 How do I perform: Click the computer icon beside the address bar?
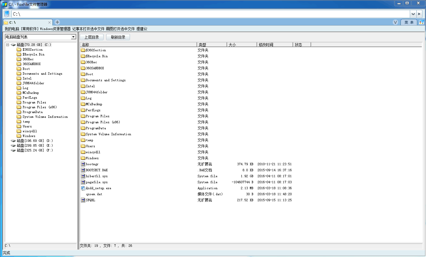tap(7, 14)
